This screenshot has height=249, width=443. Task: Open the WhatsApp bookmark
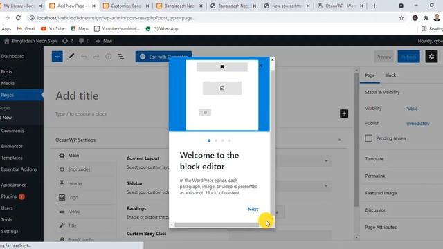pyautogui.click(x=162, y=28)
